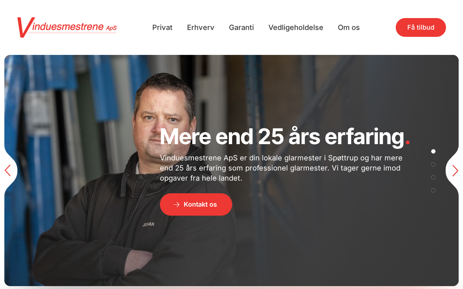Select the second slide indicator dot

click(x=433, y=164)
